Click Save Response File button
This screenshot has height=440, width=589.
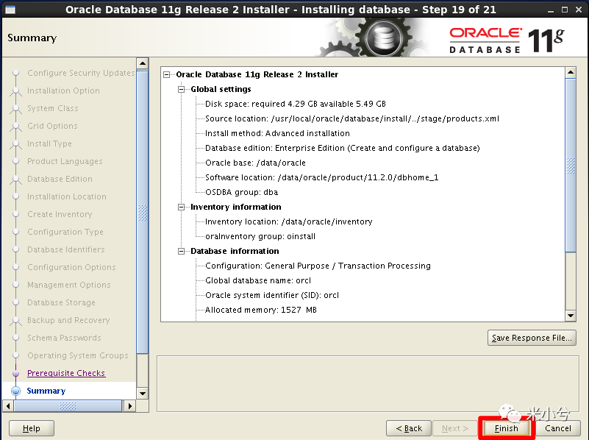point(532,338)
